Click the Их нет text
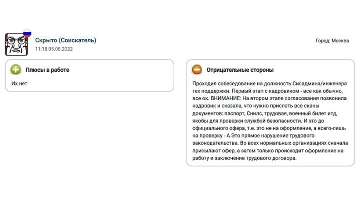Viewport: 363px width, 200px height. click(x=19, y=83)
